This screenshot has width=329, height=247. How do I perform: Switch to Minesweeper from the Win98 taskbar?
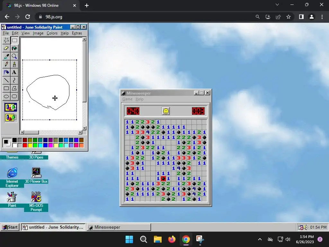(119, 227)
